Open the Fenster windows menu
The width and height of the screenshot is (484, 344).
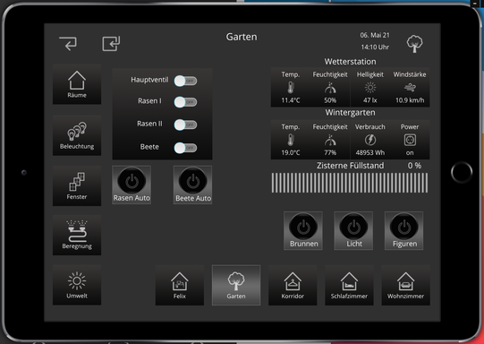(77, 185)
